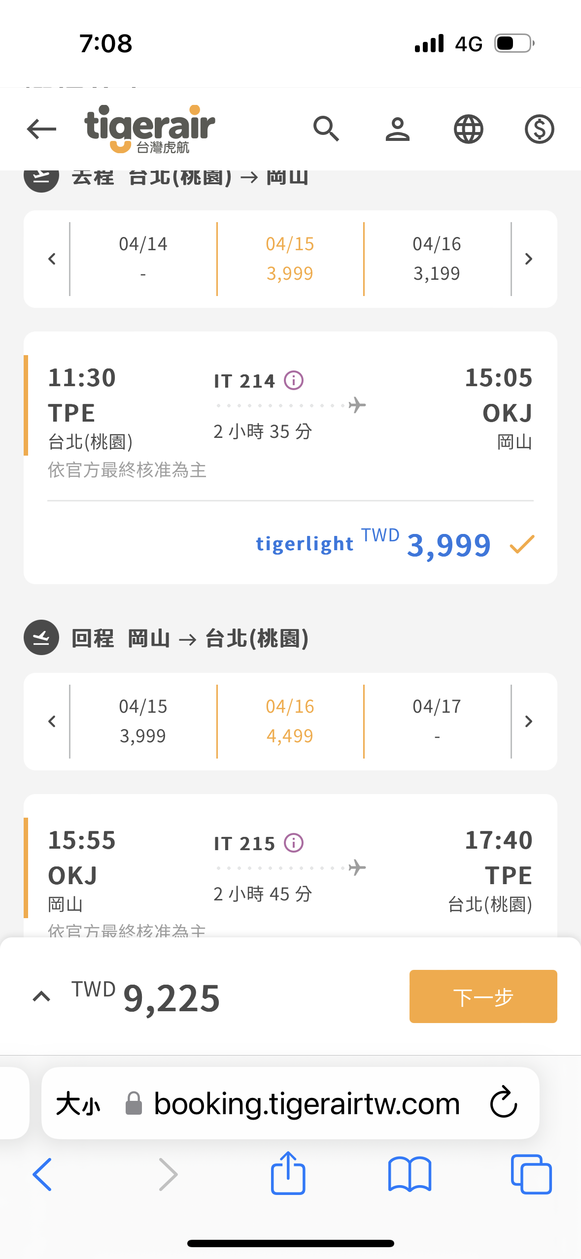
Task: Tap the Safari share icon
Action: click(288, 1173)
